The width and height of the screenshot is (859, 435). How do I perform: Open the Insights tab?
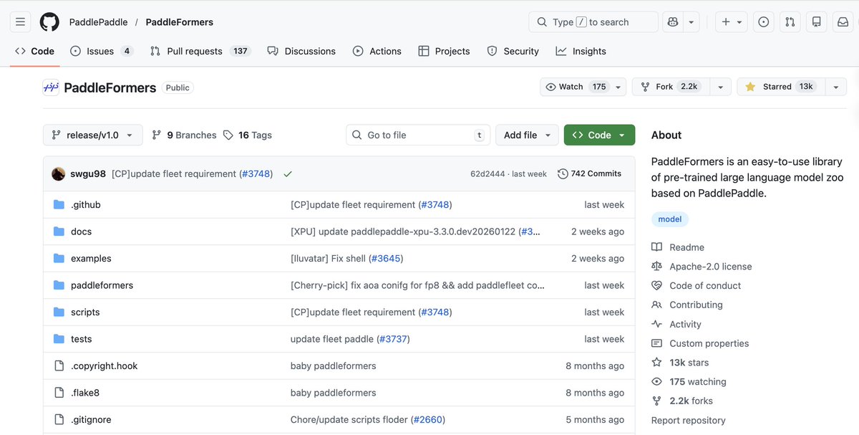click(x=581, y=51)
